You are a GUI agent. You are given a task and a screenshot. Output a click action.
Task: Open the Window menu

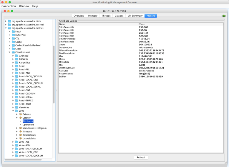point(24,6)
